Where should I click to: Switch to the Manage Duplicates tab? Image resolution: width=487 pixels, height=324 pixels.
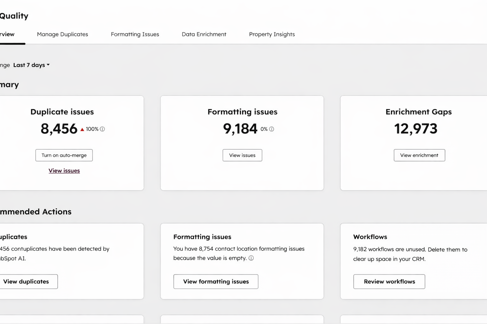tap(62, 34)
